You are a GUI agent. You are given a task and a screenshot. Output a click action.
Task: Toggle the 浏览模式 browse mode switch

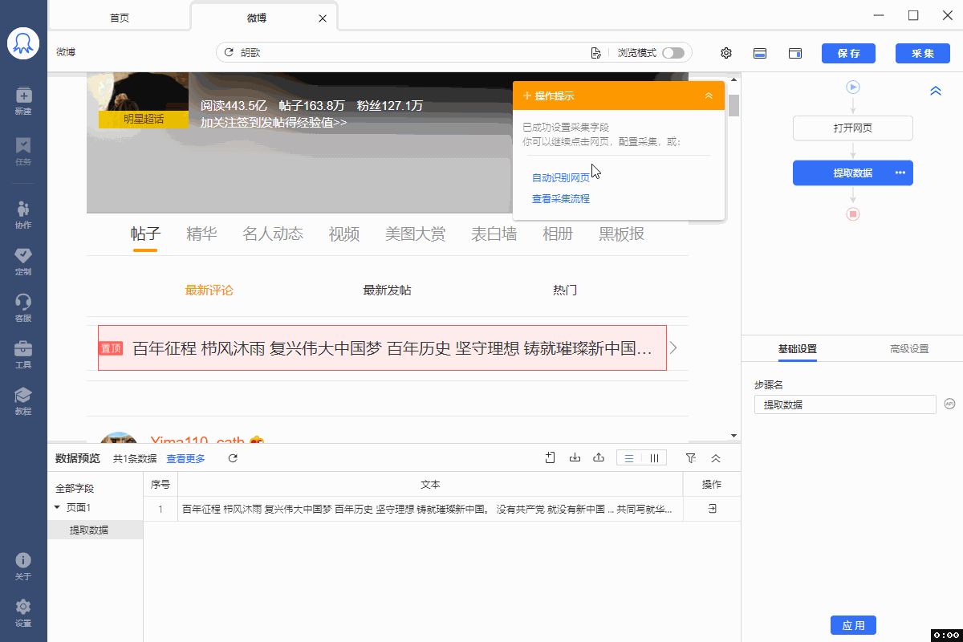point(673,53)
